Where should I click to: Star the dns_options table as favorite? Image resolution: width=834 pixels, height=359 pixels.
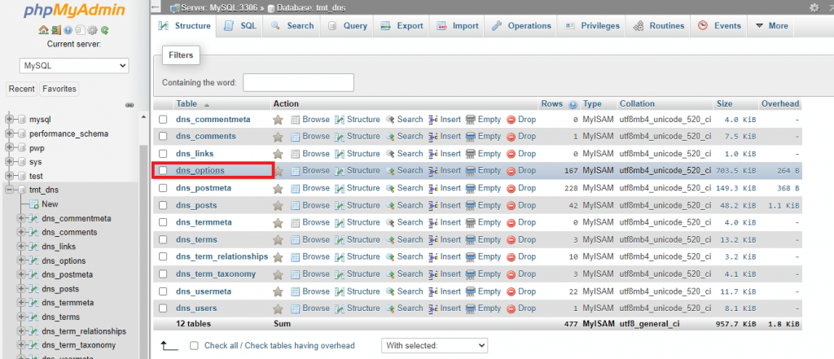point(278,171)
